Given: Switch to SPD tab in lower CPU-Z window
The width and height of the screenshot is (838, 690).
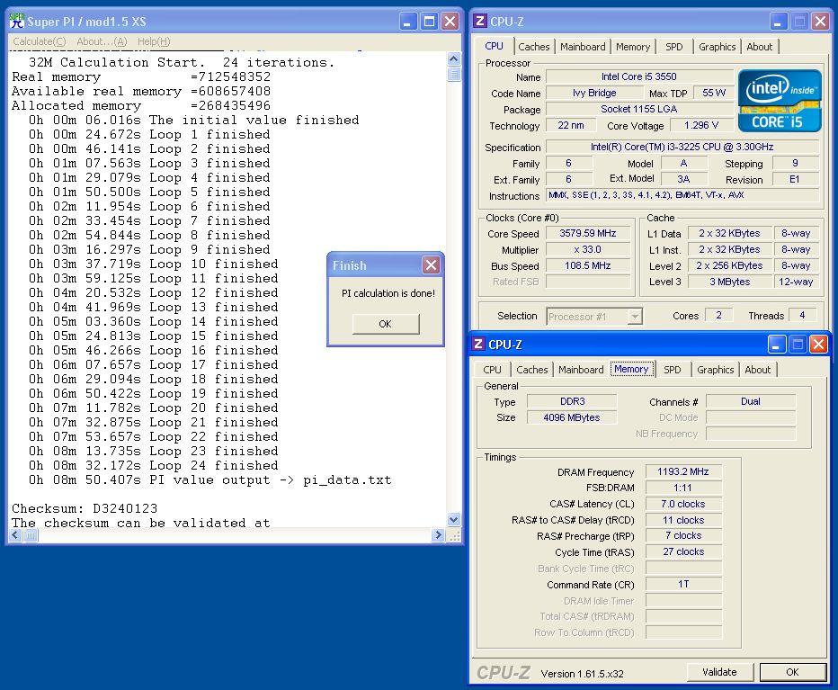Looking at the screenshot, I should click(673, 370).
